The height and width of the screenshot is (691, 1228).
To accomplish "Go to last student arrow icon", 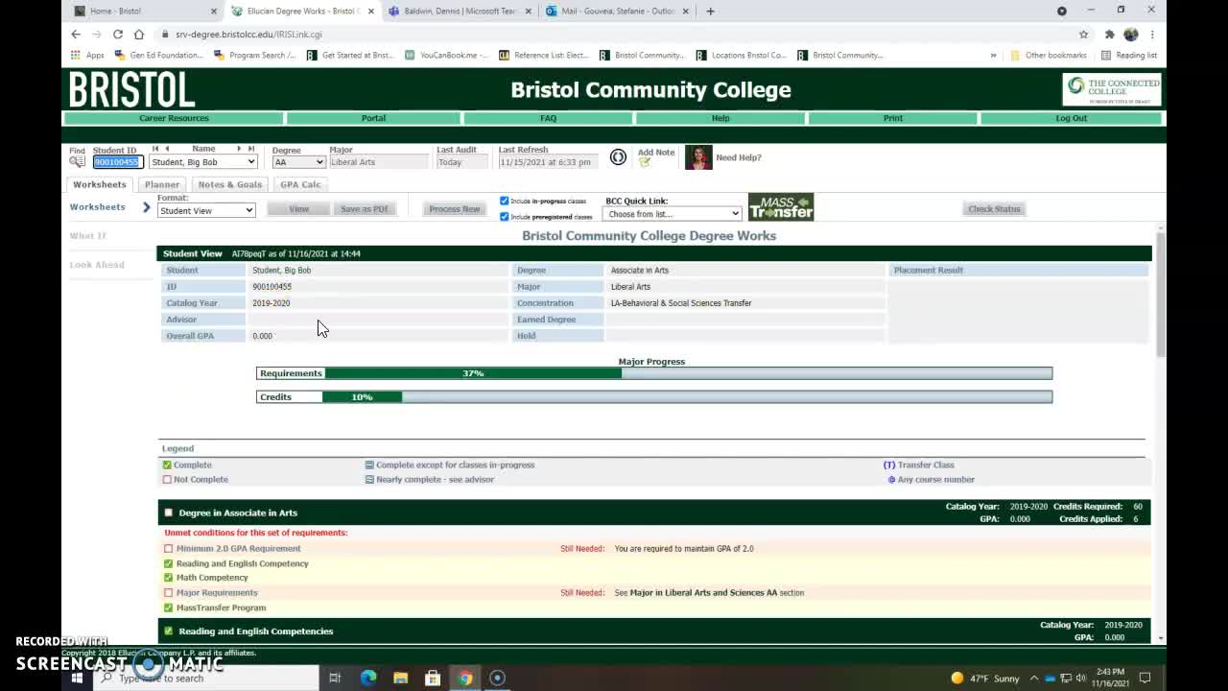I will (x=251, y=149).
